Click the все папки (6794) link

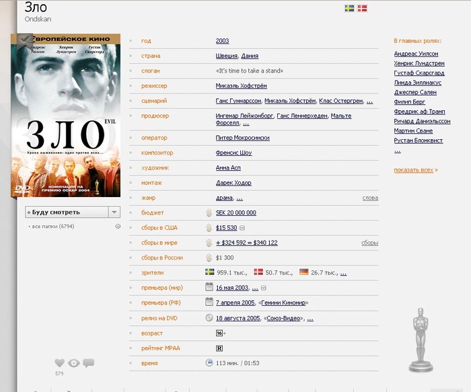(53, 227)
